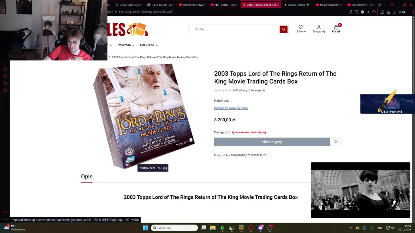The image size is (415, 233).
Task: Open Windows Start menu
Action: click(x=145, y=228)
